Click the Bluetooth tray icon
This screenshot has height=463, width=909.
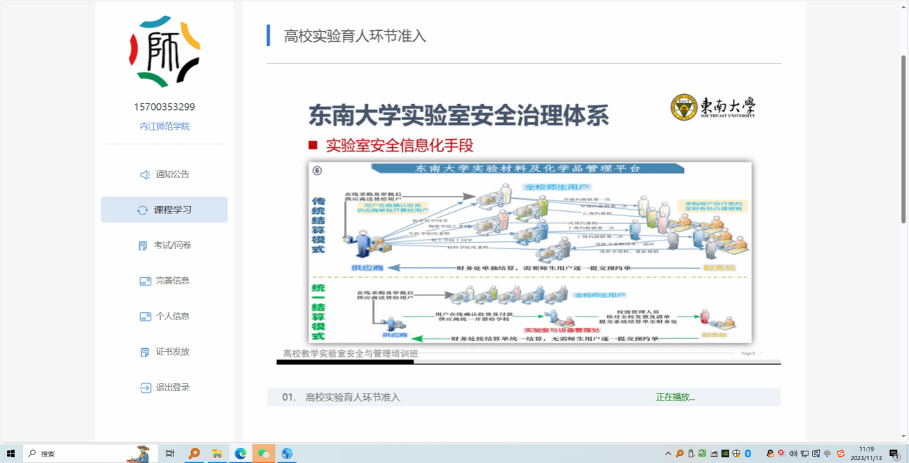pyautogui.click(x=747, y=454)
